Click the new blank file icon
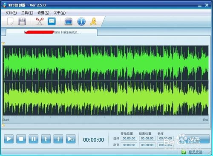Viewport: 213px width, 156px height. click(10, 22)
